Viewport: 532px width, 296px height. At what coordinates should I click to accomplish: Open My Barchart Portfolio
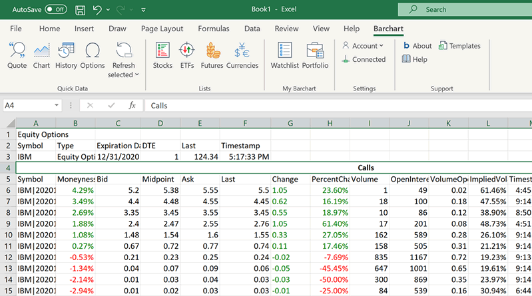pos(315,55)
